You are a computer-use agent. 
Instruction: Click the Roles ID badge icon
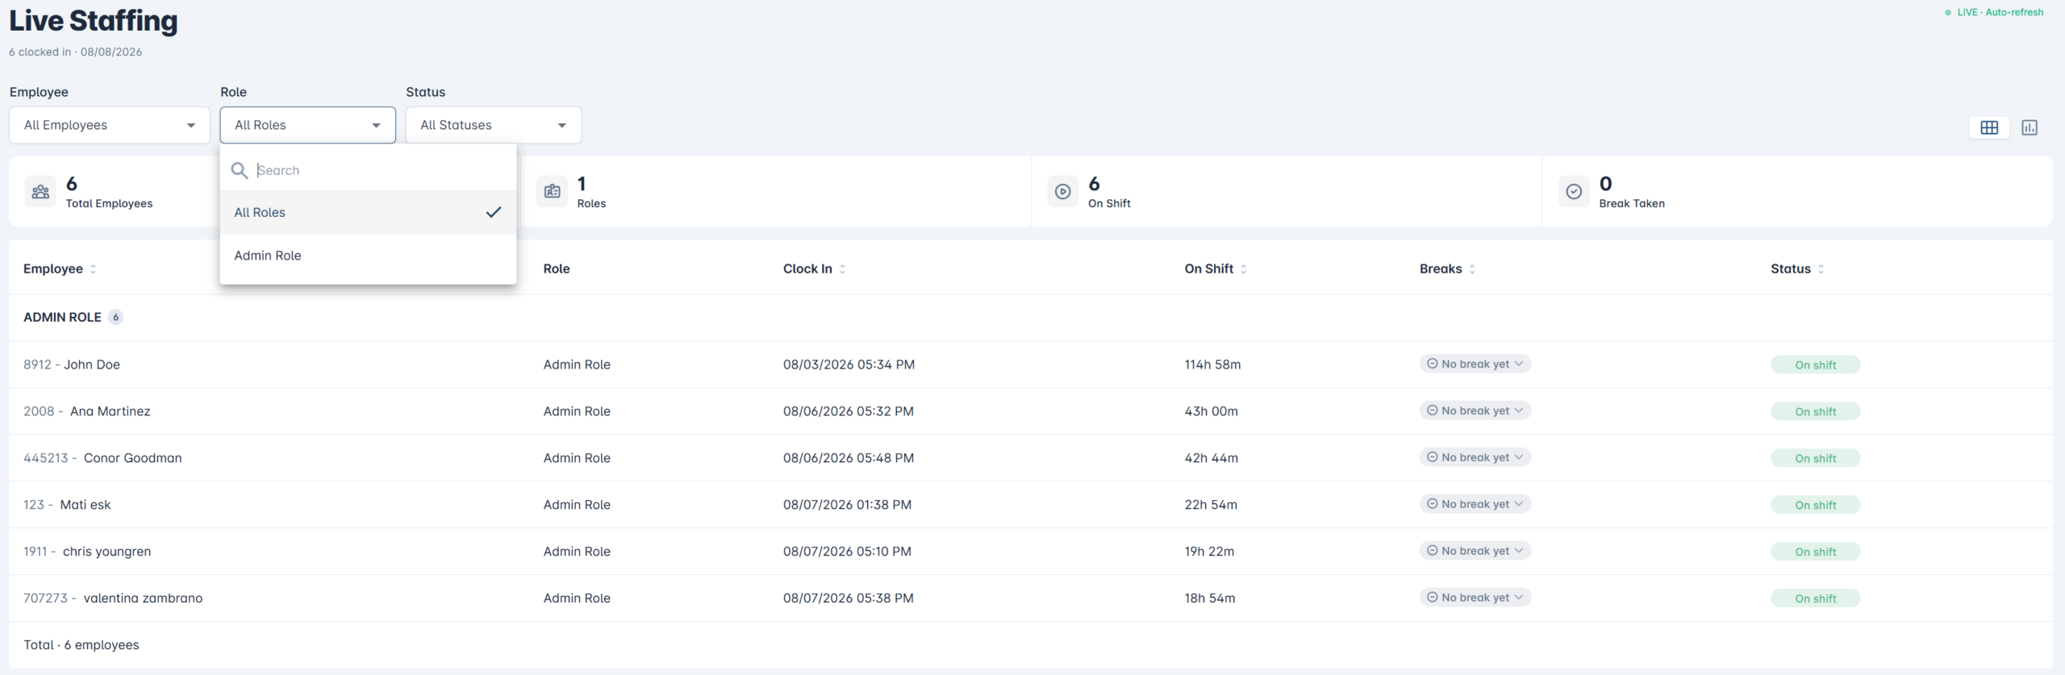(552, 192)
